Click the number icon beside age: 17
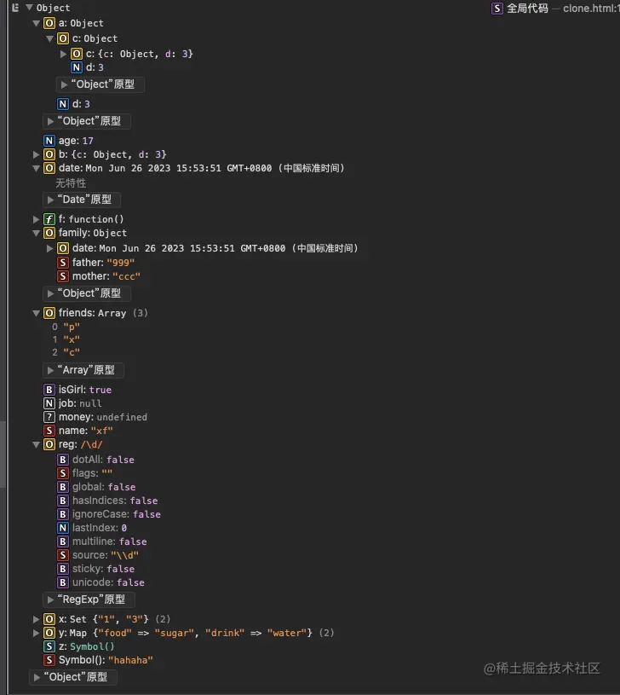Image resolution: width=620 pixels, height=695 pixels. tap(49, 141)
